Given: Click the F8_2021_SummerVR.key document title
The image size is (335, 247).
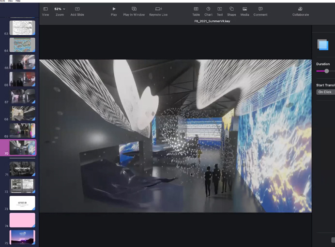Looking at the screenshot, I should click(212, 21).
